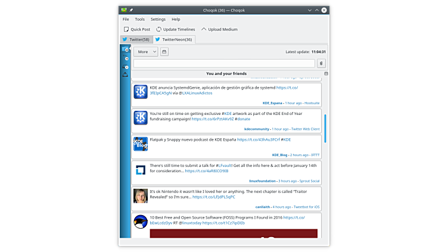Screen dimensions: 448x252
Task: Click mark-as-read icon beside You and your friends
Action: (326, 74)
